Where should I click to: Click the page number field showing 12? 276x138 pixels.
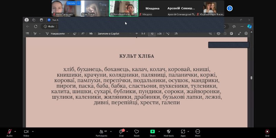pyautogui.click(x=152, y=33)
